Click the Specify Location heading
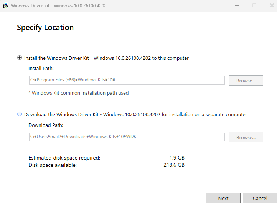This screenshot has height=204, width=277. click(45, 28)
